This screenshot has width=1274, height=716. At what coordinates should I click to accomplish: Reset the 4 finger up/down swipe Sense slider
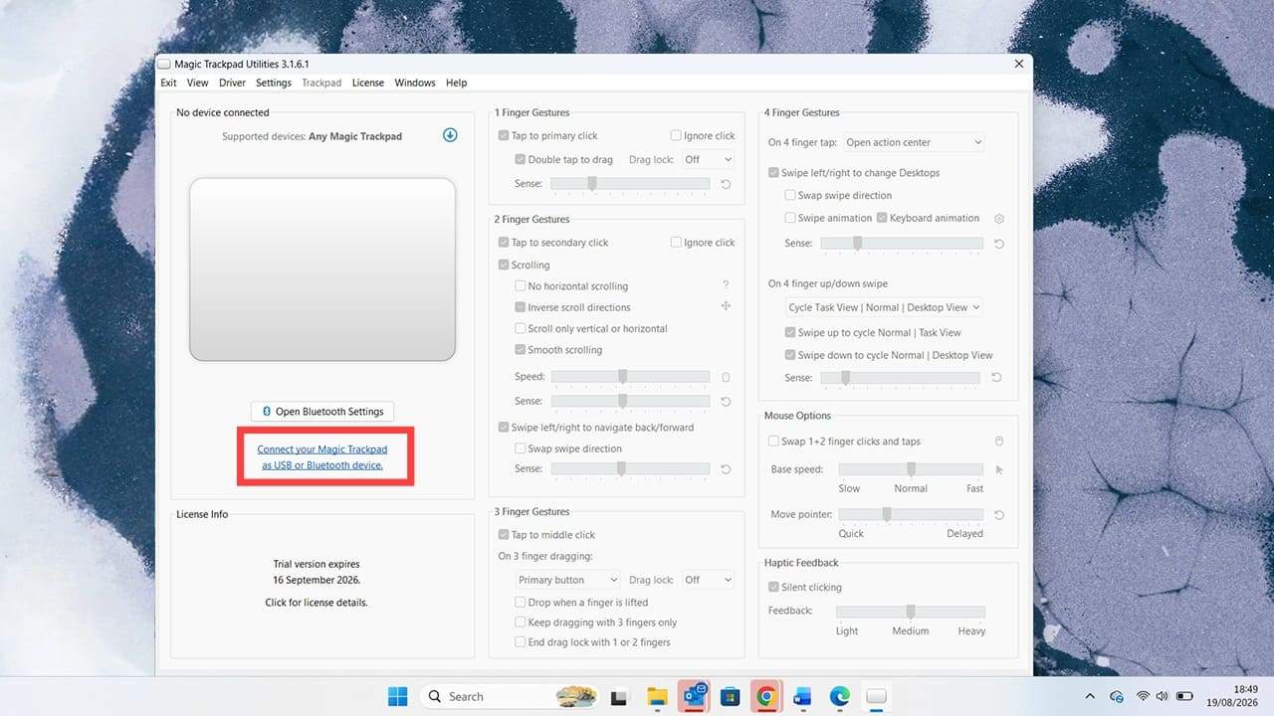click(995, 378)
